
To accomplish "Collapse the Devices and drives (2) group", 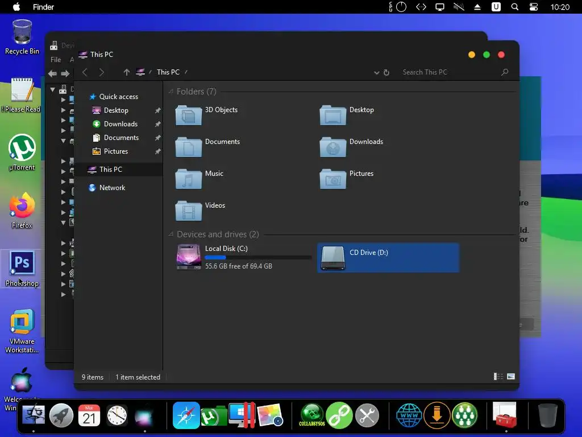I will point(171,234).
